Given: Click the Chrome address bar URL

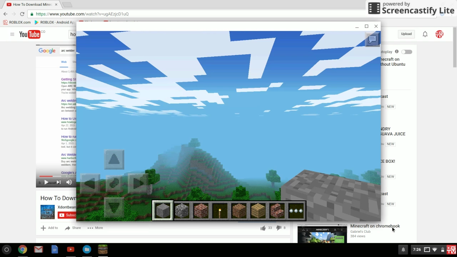Looking at the screenshot, I should [82, 14].
